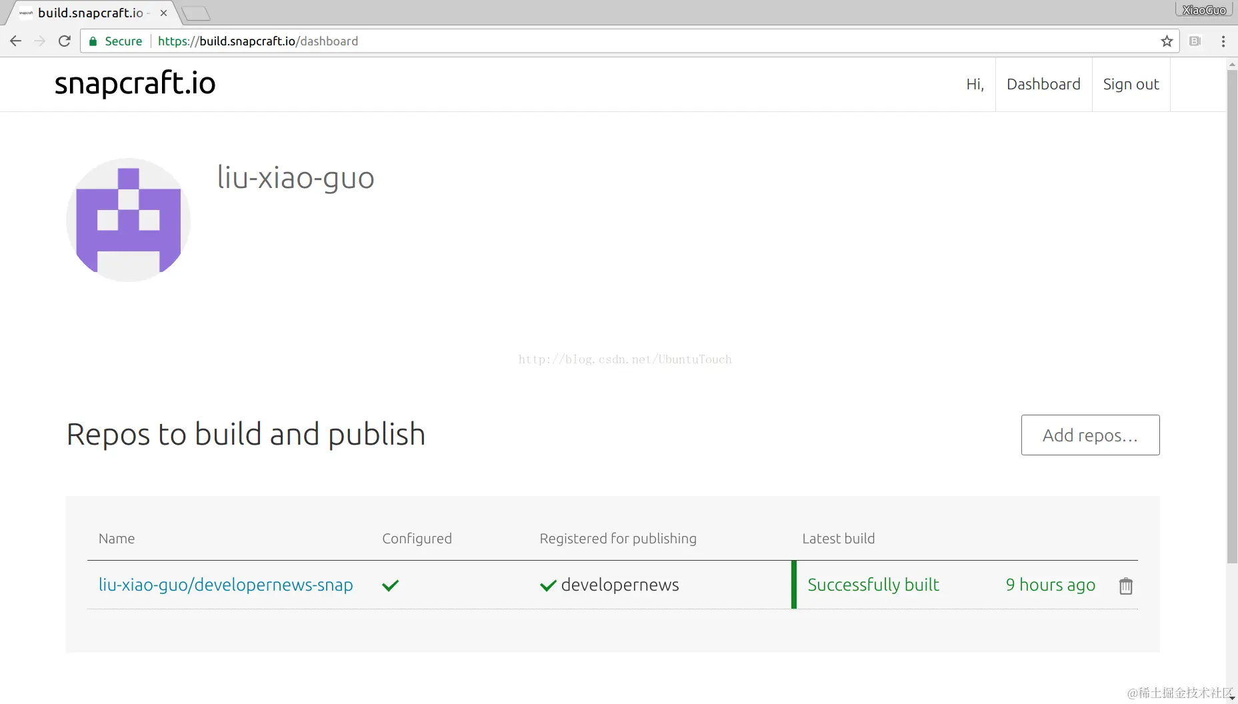Delete the developernews-snap repo via trash icon
1238x704 pixels.
[1126, 586]
